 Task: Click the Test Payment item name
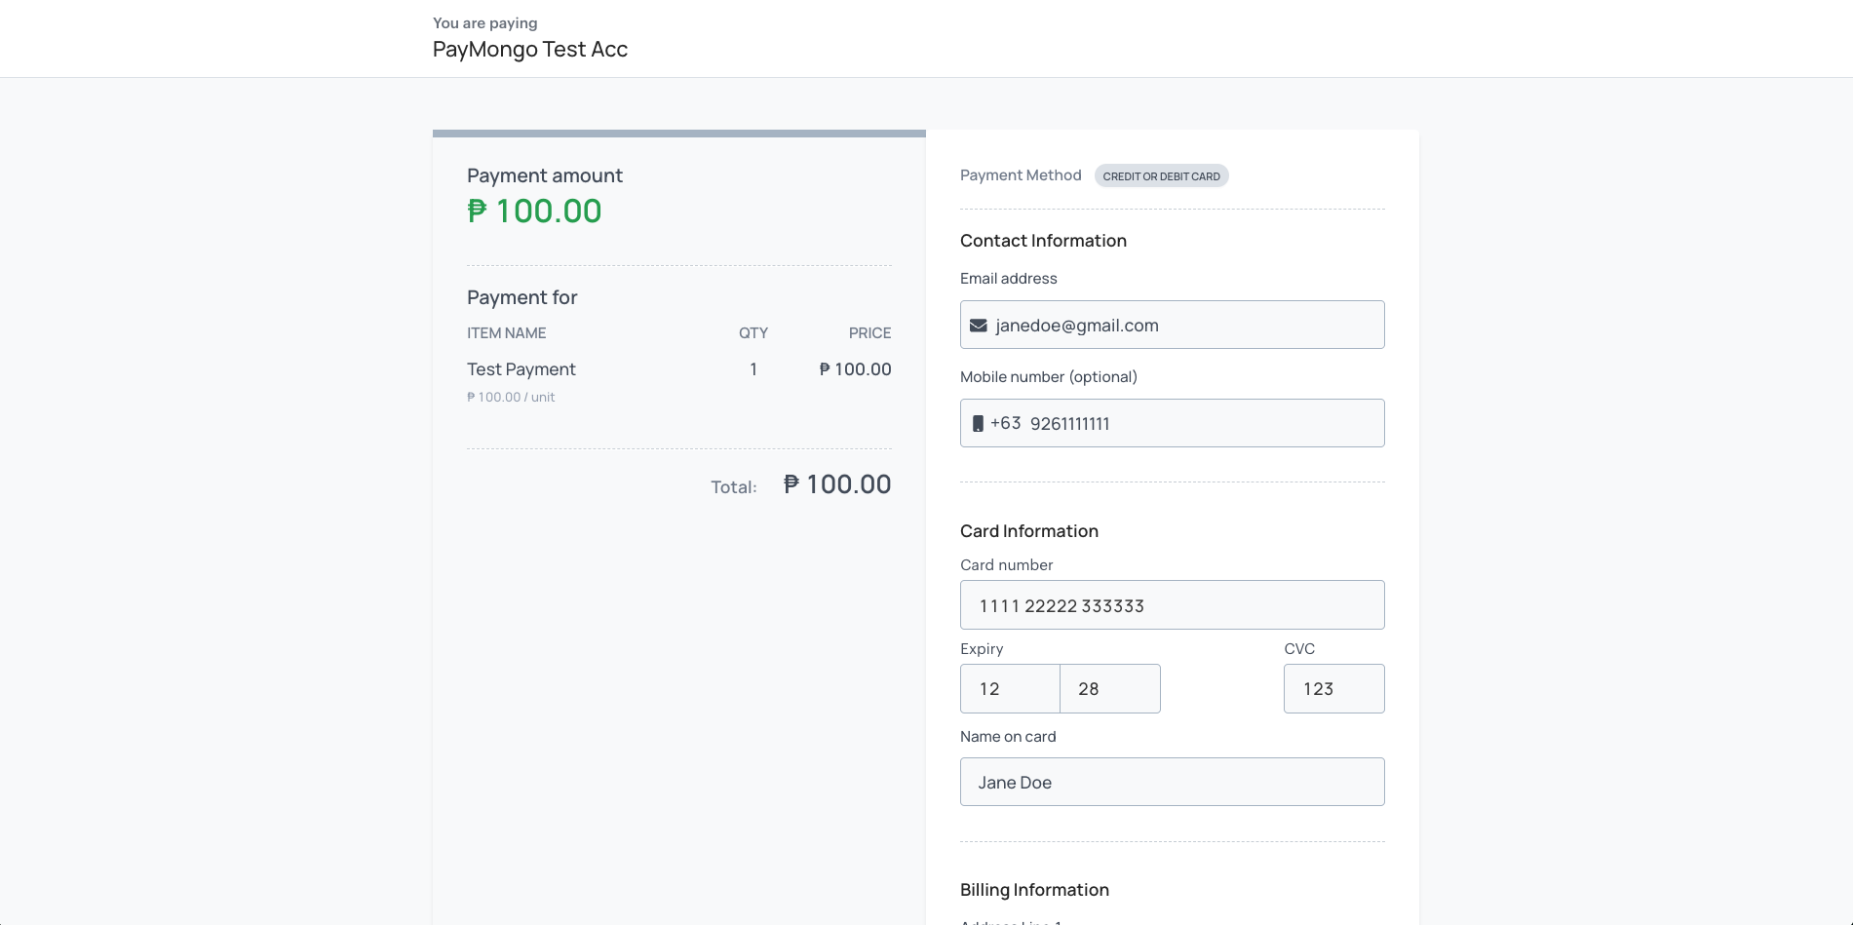tap(521, 369)
